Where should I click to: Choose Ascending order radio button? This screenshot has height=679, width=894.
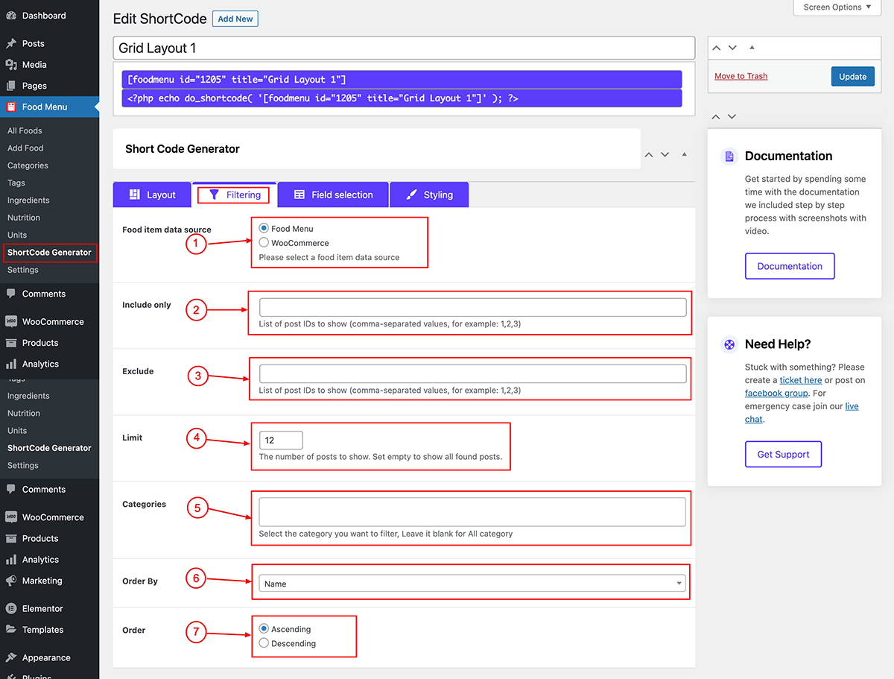tap(264, 629)
